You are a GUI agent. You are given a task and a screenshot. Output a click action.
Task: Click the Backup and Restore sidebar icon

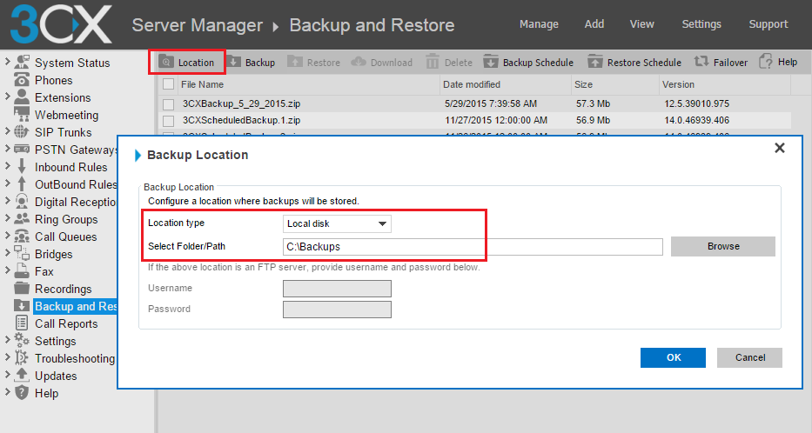click(22, 306)
